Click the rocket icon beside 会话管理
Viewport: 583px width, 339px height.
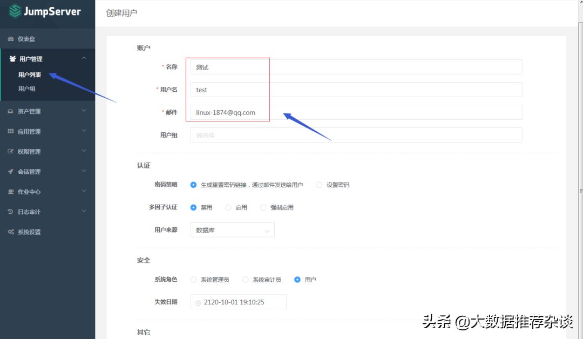click(11, 172)
